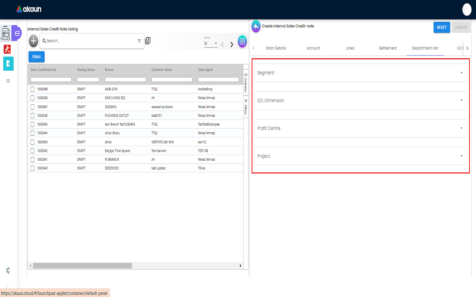Click the search filter options icon
This screenshot has width=476, height=297.
click(x=139, y=41)
